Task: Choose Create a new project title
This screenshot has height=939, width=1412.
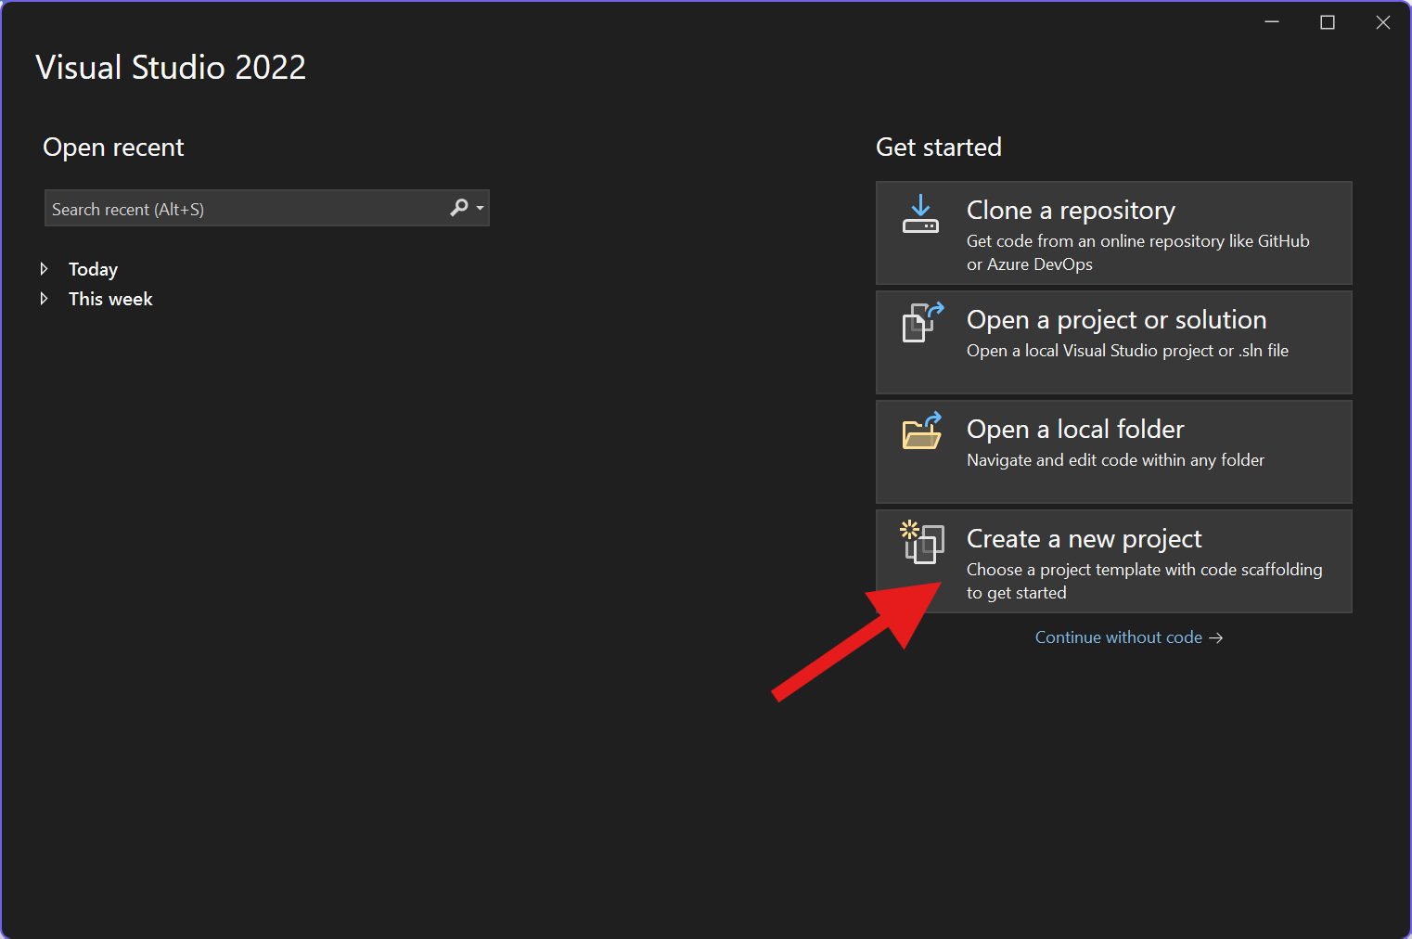Action: pyautogui.click(x=1084, y=539)
